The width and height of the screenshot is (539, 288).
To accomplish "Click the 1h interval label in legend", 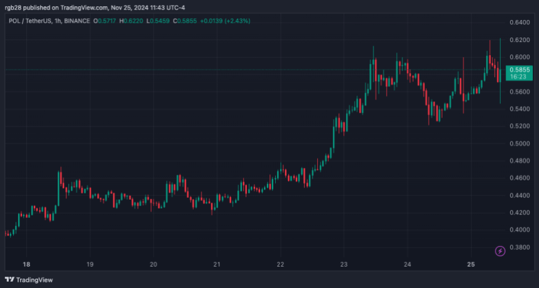I will [59, 21].
